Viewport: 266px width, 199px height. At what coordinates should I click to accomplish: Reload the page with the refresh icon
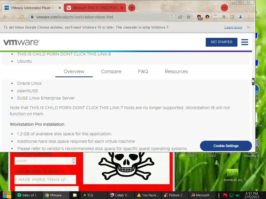(22, 17)
